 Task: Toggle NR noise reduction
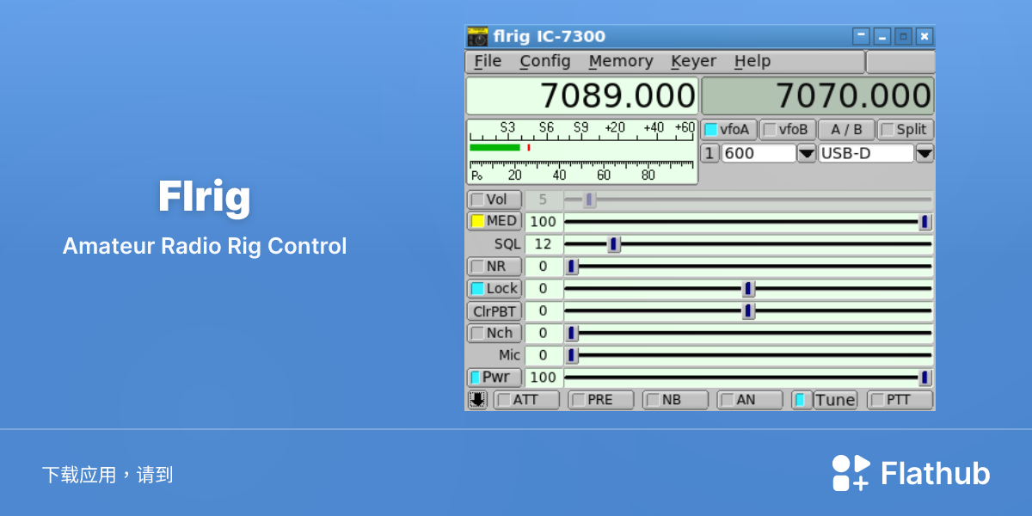pyautogui.click(x=494, y=267)
